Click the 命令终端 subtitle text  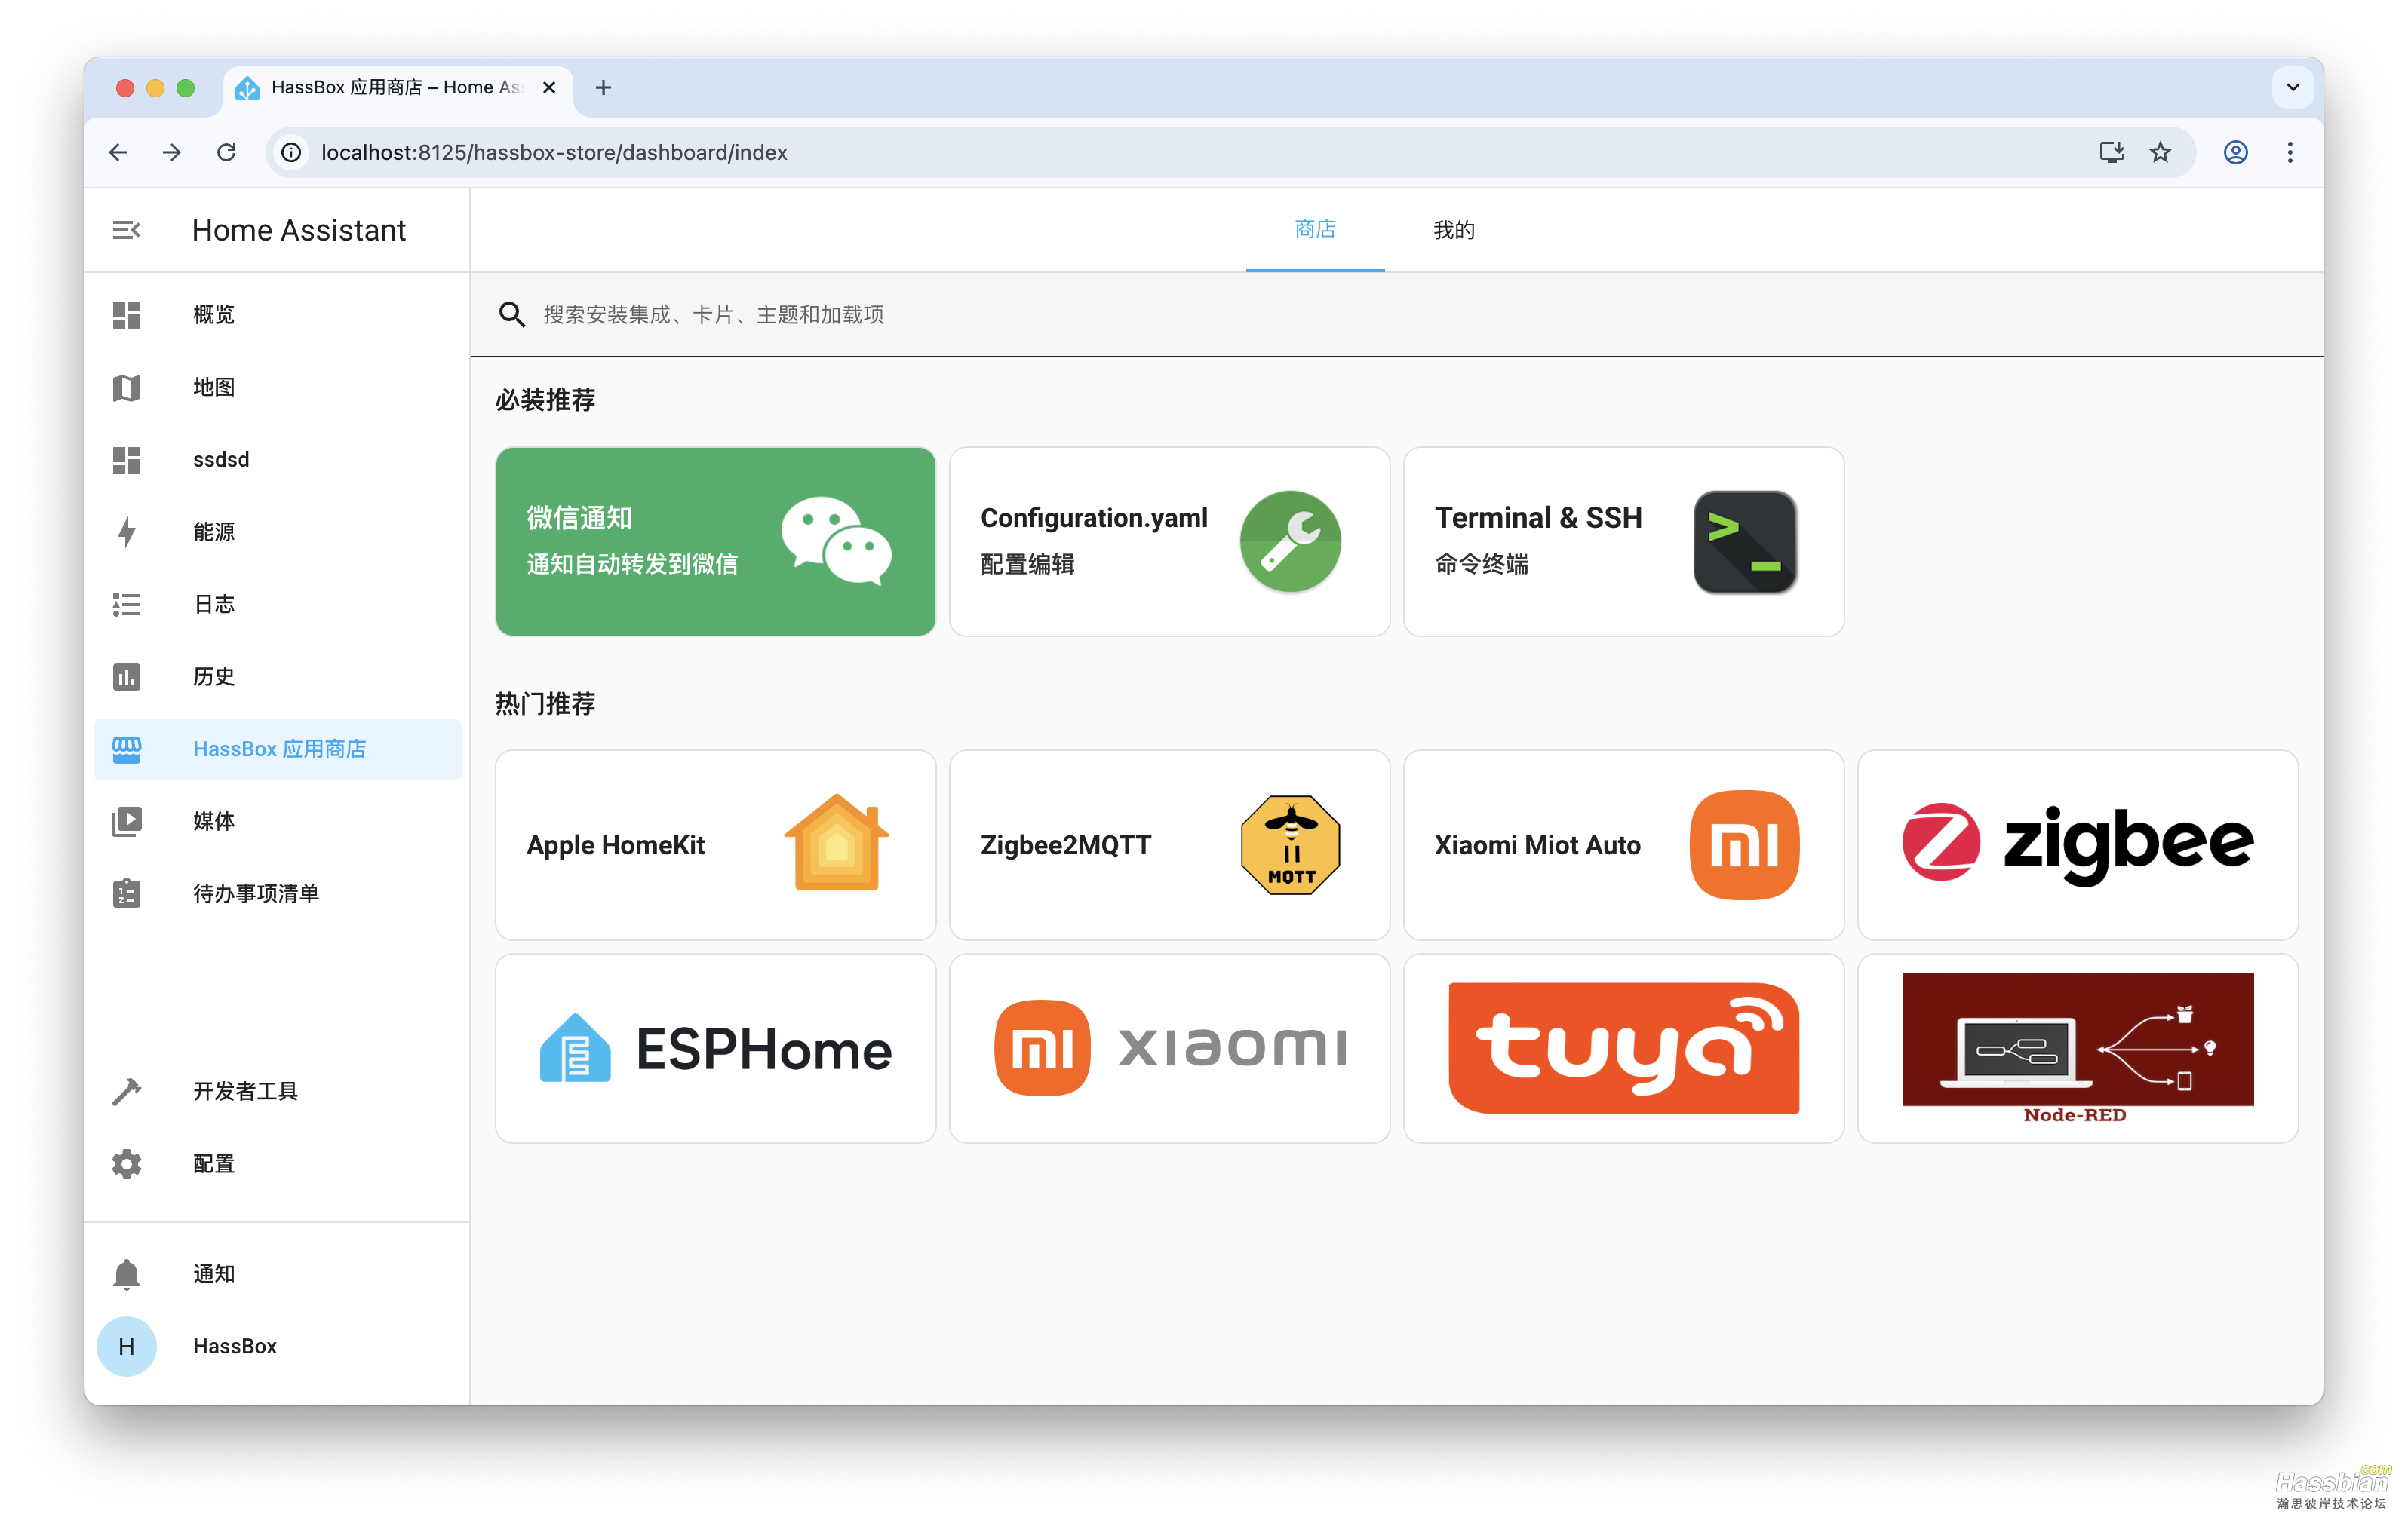tap(1481, 565)
